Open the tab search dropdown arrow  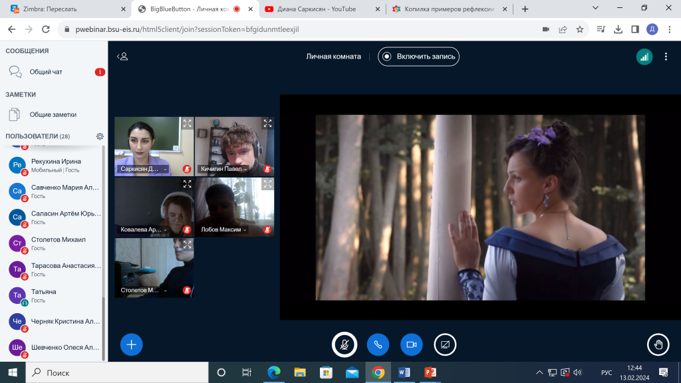click(x=595, y=8)
